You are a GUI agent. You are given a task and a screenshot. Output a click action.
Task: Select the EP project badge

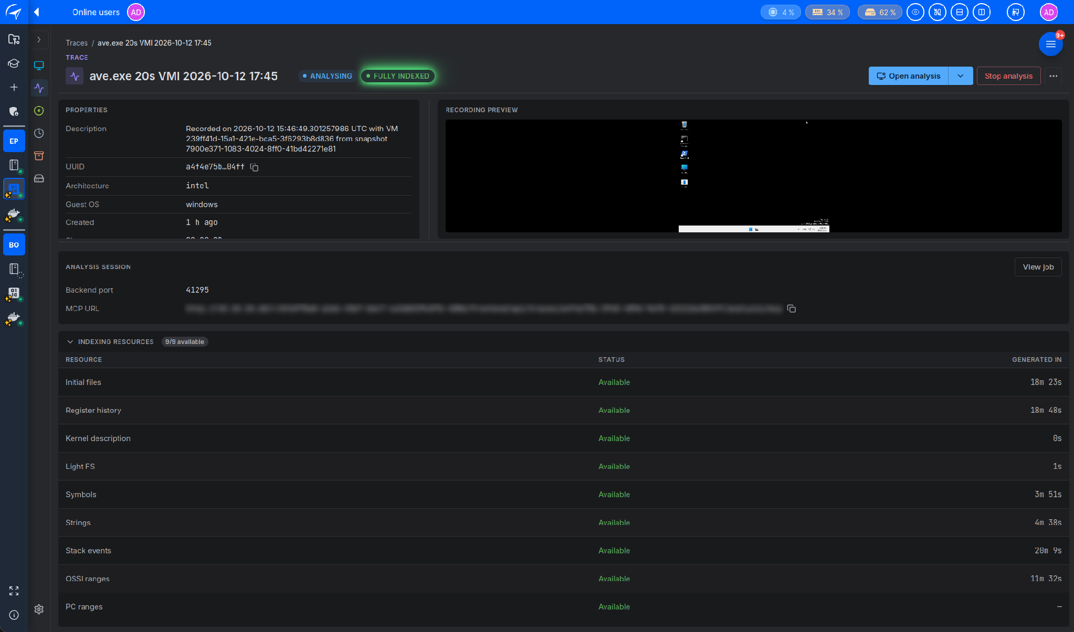tap(14, 141)
